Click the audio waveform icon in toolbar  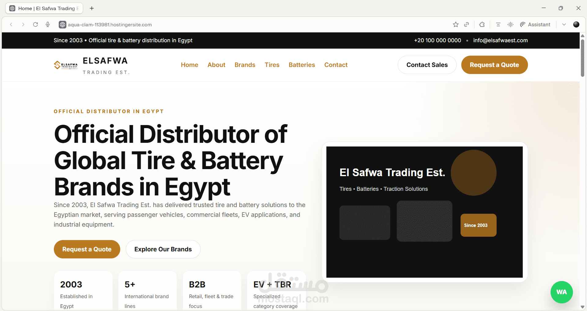pyautogui.click(x=511, y=24)
